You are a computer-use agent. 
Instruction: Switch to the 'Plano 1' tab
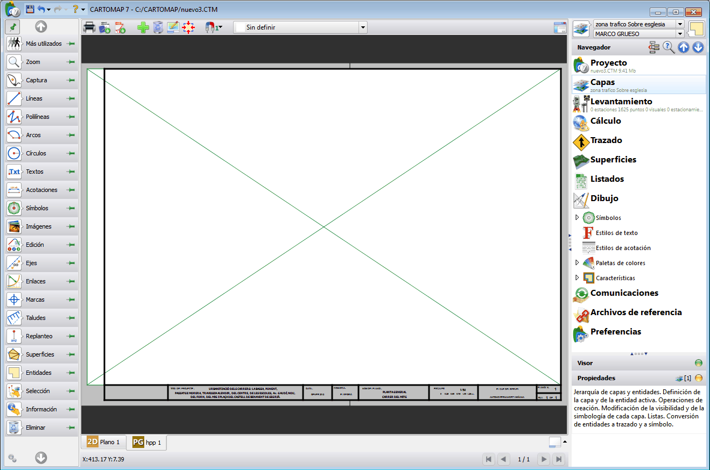[103, 442]
